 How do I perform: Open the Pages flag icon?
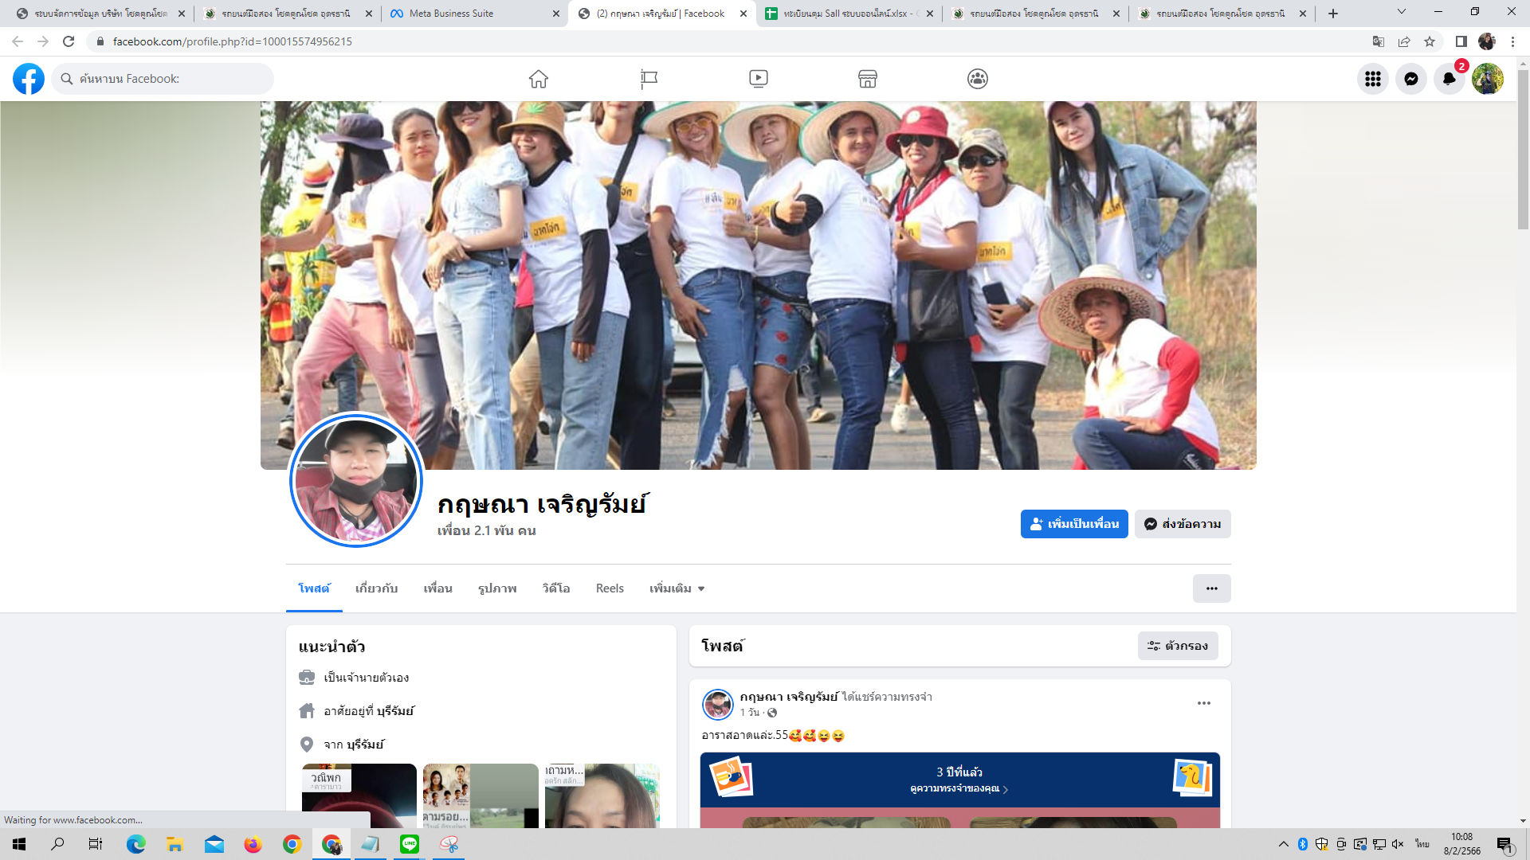(649, 79)
